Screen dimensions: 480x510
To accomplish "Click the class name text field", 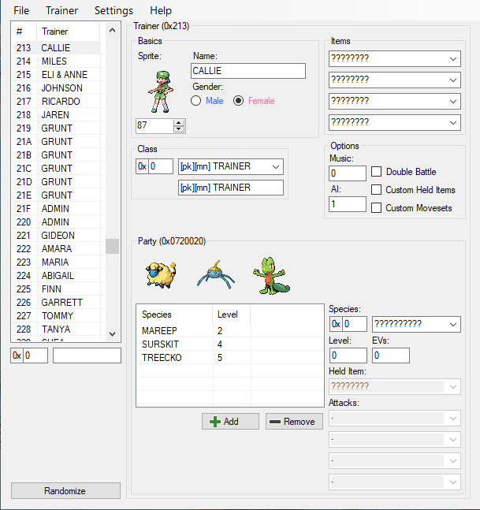I will pos(231,188).
